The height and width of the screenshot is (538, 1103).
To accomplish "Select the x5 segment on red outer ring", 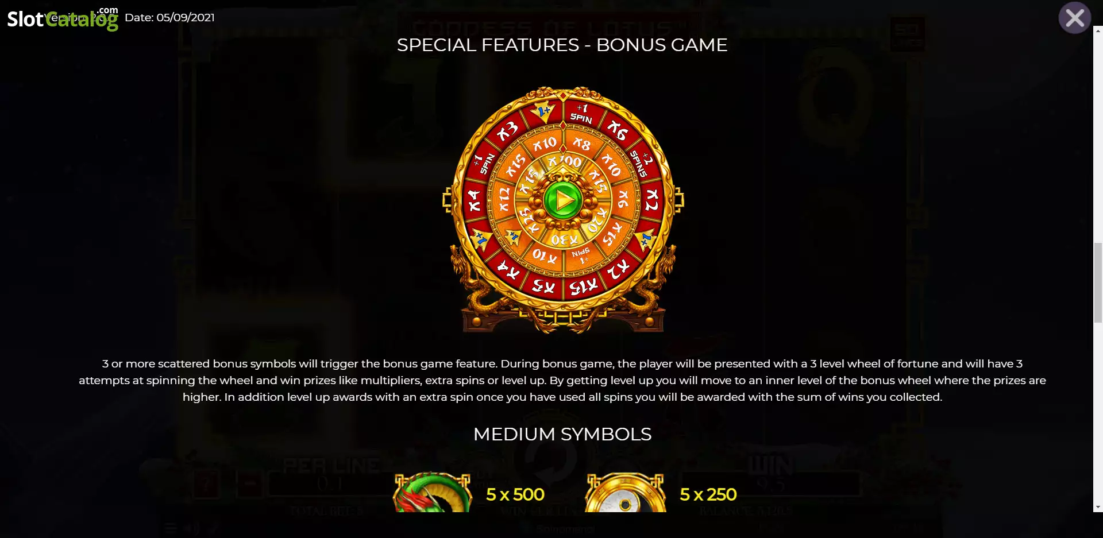I will pos(543,285).
